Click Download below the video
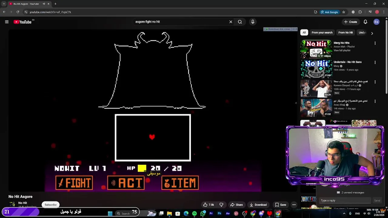Image resolution: width=388 pixels, height=218 pixels. click(258, 205)
